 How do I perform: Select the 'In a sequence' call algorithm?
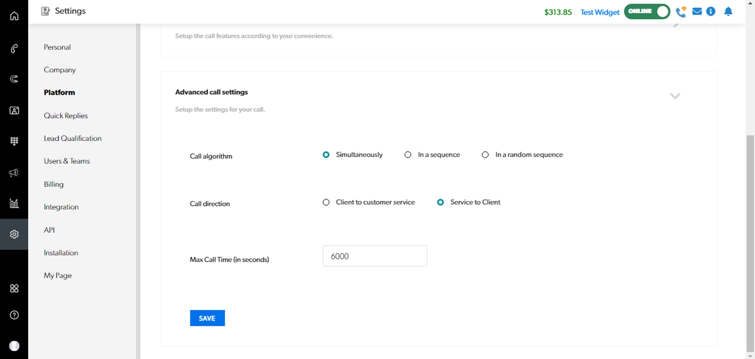pos(408,155)
